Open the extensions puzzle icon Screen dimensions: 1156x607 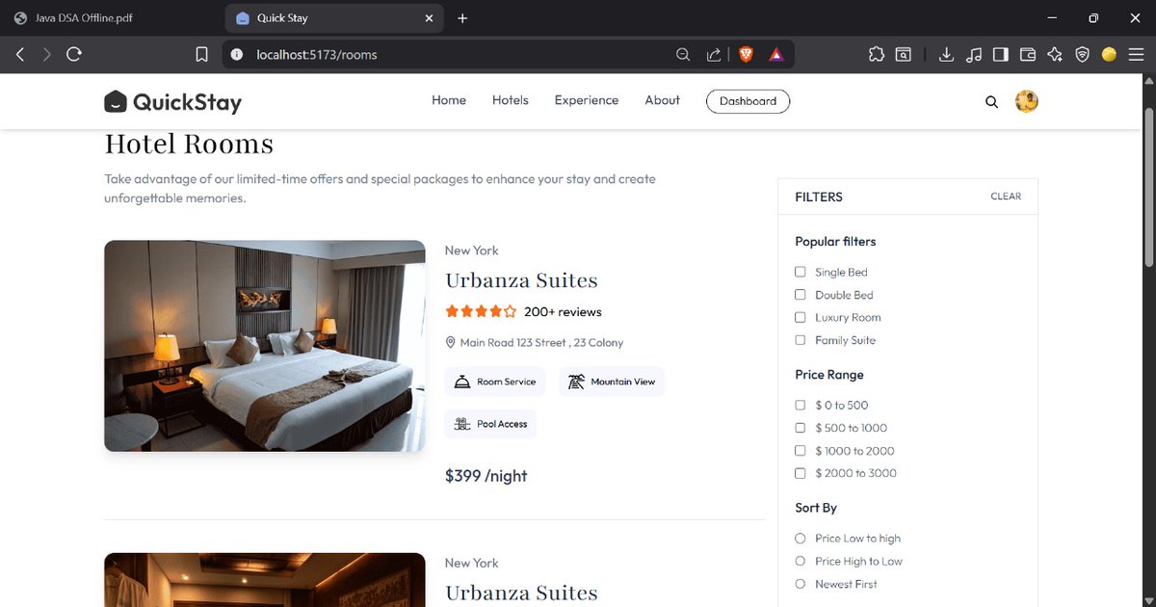coord(876,55)
